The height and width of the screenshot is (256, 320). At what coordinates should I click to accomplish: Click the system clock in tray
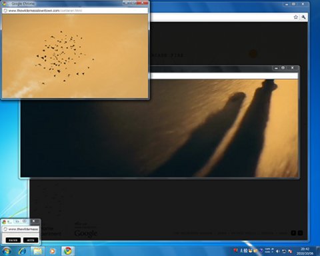point(305,251)
